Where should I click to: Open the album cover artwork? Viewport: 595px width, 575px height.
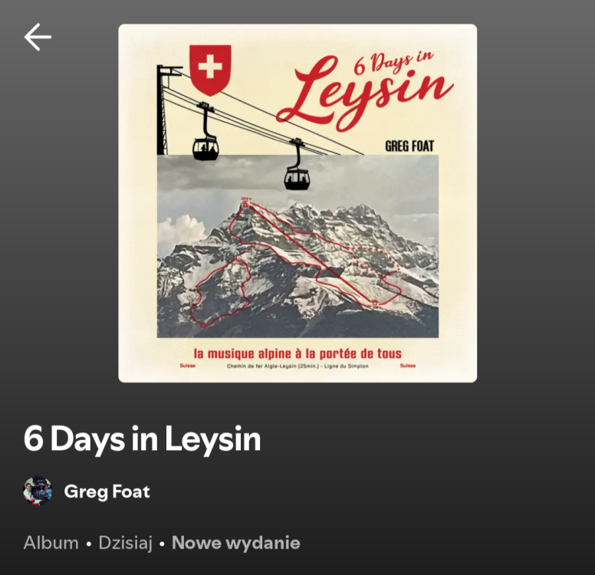point(297,203)
